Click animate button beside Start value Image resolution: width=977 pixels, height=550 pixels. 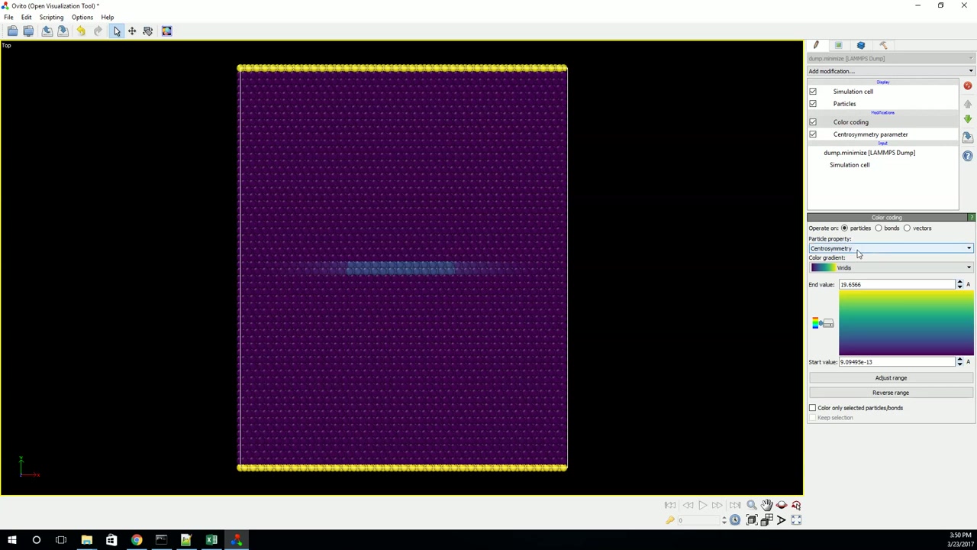(969, 362)
